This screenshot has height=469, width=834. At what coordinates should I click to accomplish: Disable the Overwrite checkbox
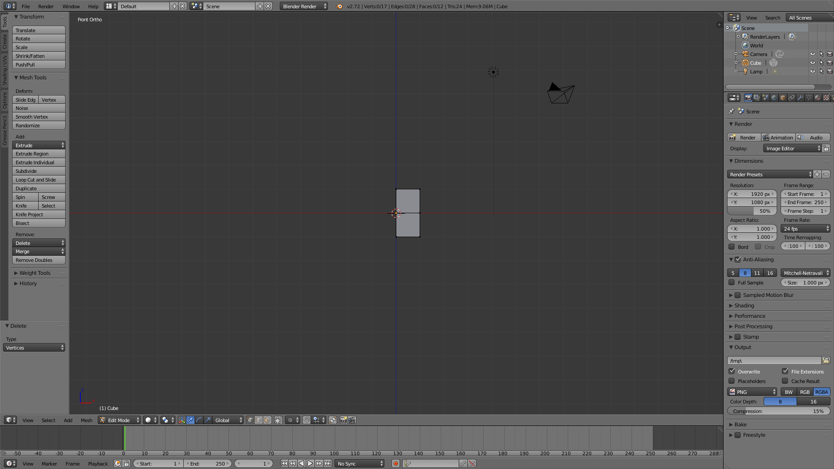coord(732,371)
